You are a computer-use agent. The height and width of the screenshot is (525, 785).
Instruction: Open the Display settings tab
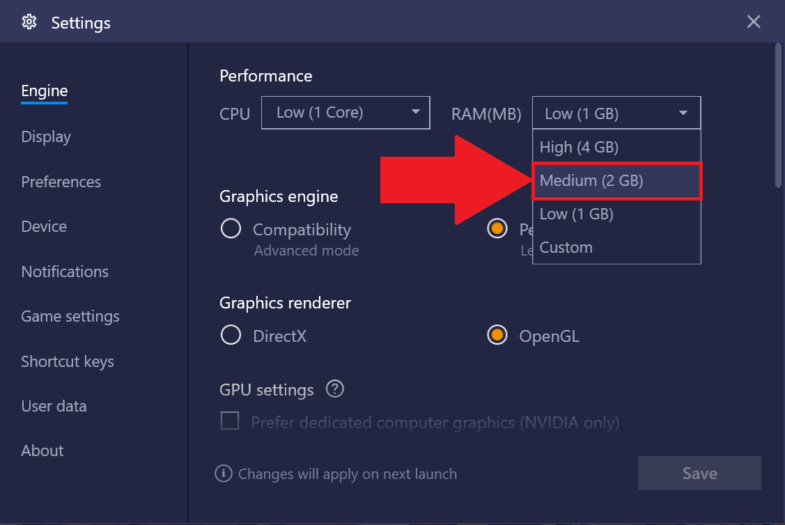pyautogui.click(x=46, y=136)
